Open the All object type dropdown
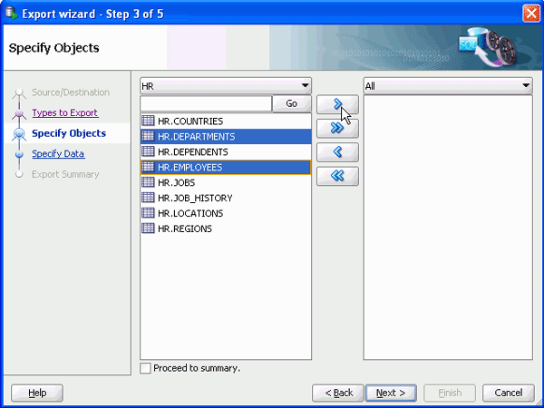 click(x=448, y=86)
